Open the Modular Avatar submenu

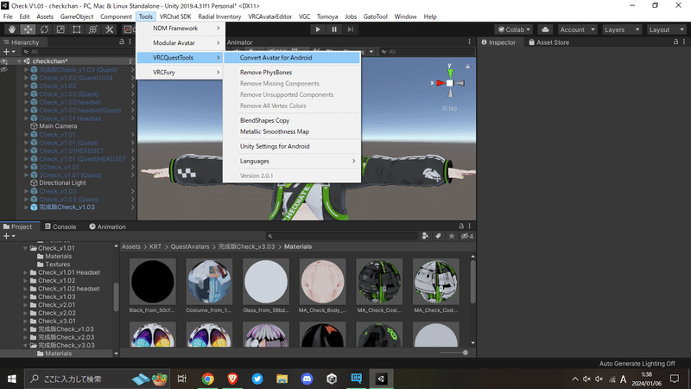(x=181, y=42)
